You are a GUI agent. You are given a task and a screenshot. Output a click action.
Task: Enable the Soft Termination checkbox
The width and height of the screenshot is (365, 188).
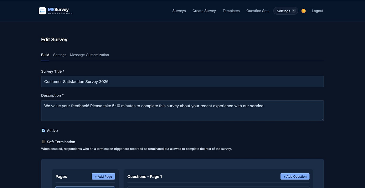tap(44, 142)
